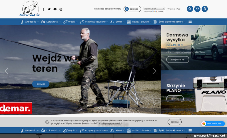Image resolution: width=227 pixels, height=138 pixels.
Task: Click the demar brand banner
Action: point(16,108)
